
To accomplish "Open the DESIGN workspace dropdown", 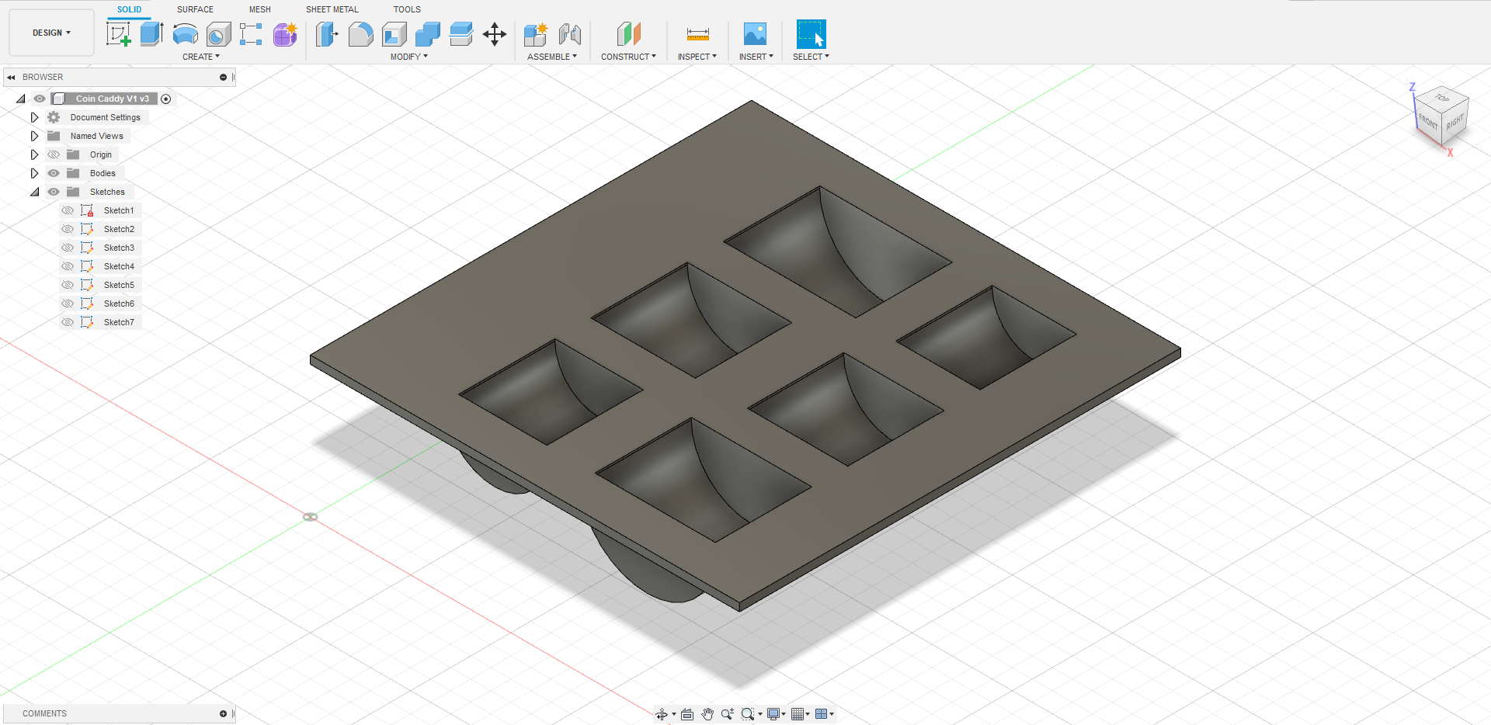I will (x=51, y=33).
